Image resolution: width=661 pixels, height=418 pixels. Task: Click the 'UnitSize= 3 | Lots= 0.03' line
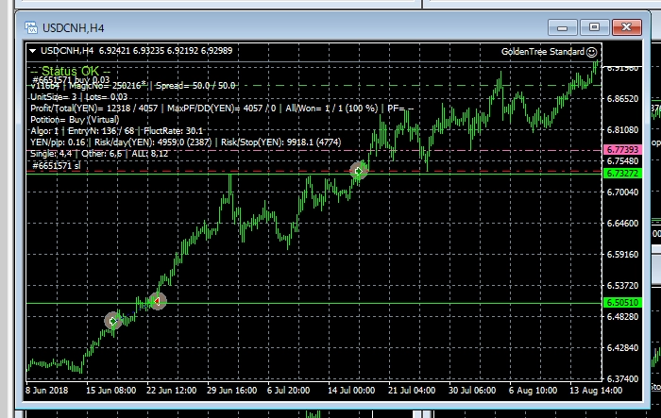pos(78,97)
